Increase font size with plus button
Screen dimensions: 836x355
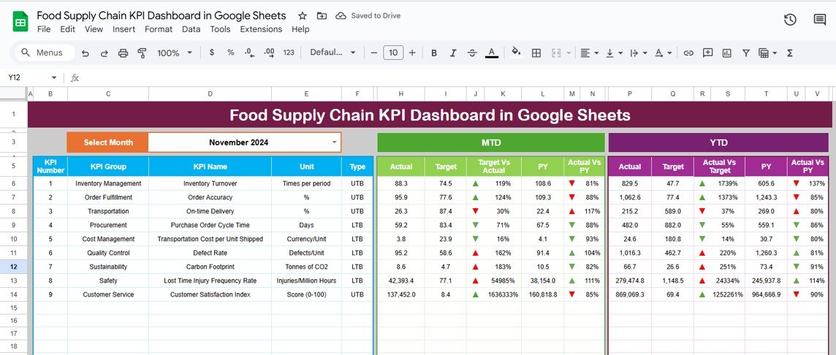(412, 53)
